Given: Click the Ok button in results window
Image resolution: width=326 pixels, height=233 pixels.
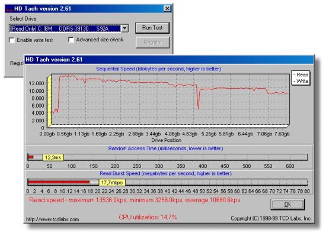Looking at the screenshot, I should pos(287,205).
